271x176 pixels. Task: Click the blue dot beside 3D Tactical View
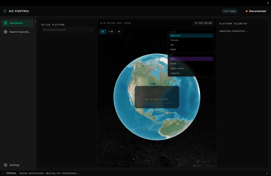(x=101, y=23)
